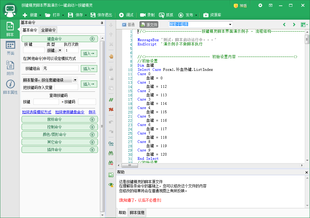Expand the 插件命令 section

tap(92, 150)
